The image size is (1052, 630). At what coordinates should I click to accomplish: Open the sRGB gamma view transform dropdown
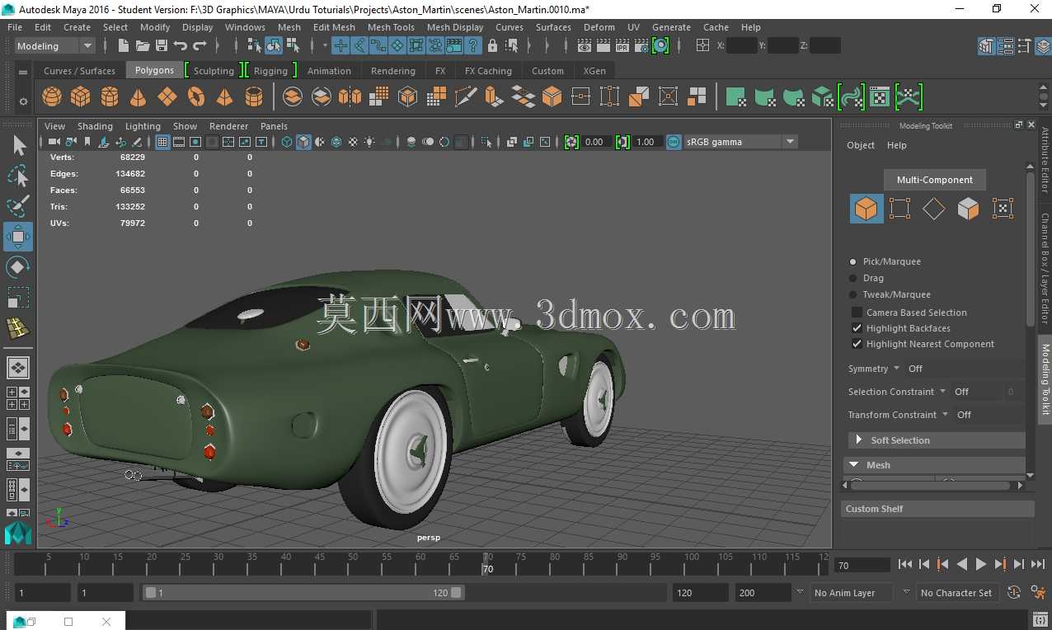[740, 142]
